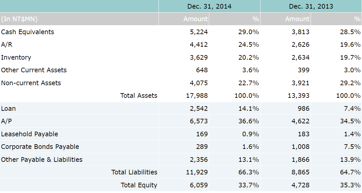
Task: Click the Dec. 31, 2013 column header
Action: 311,6
